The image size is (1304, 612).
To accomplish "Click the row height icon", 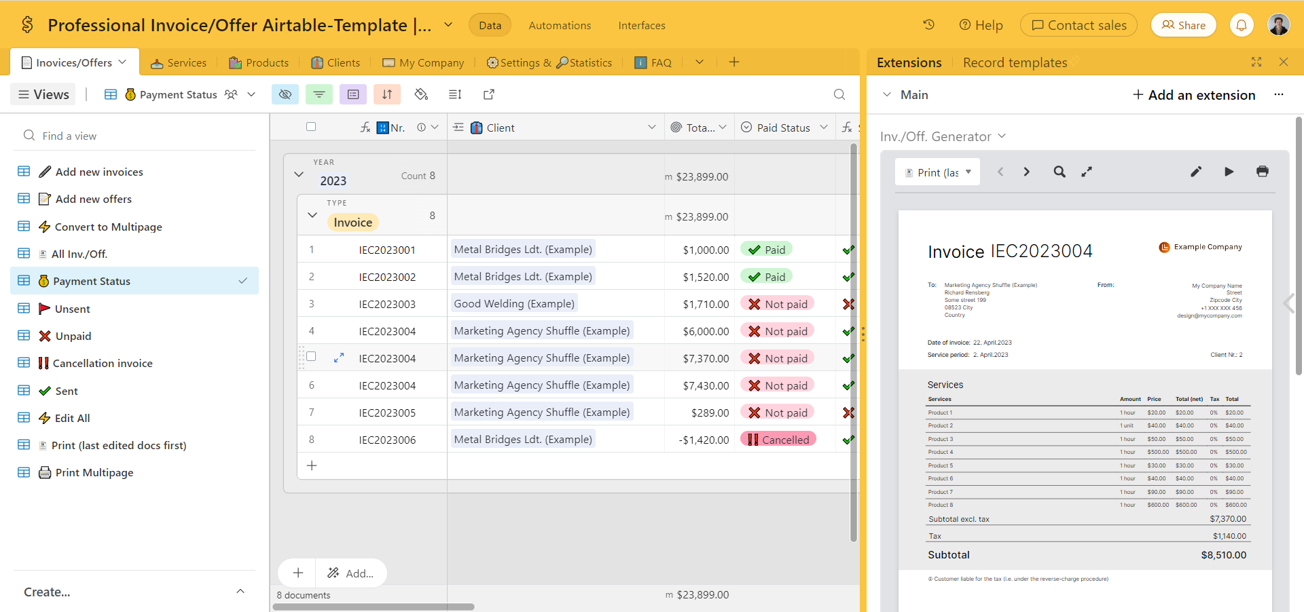I will click(455, 94).
